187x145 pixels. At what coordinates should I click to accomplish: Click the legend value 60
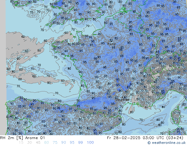[x=47, y=143]
